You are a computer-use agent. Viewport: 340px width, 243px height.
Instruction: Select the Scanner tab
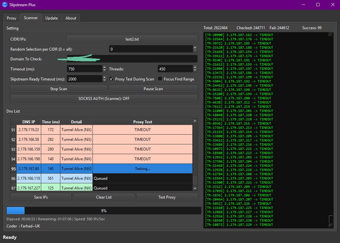(31, 18)
